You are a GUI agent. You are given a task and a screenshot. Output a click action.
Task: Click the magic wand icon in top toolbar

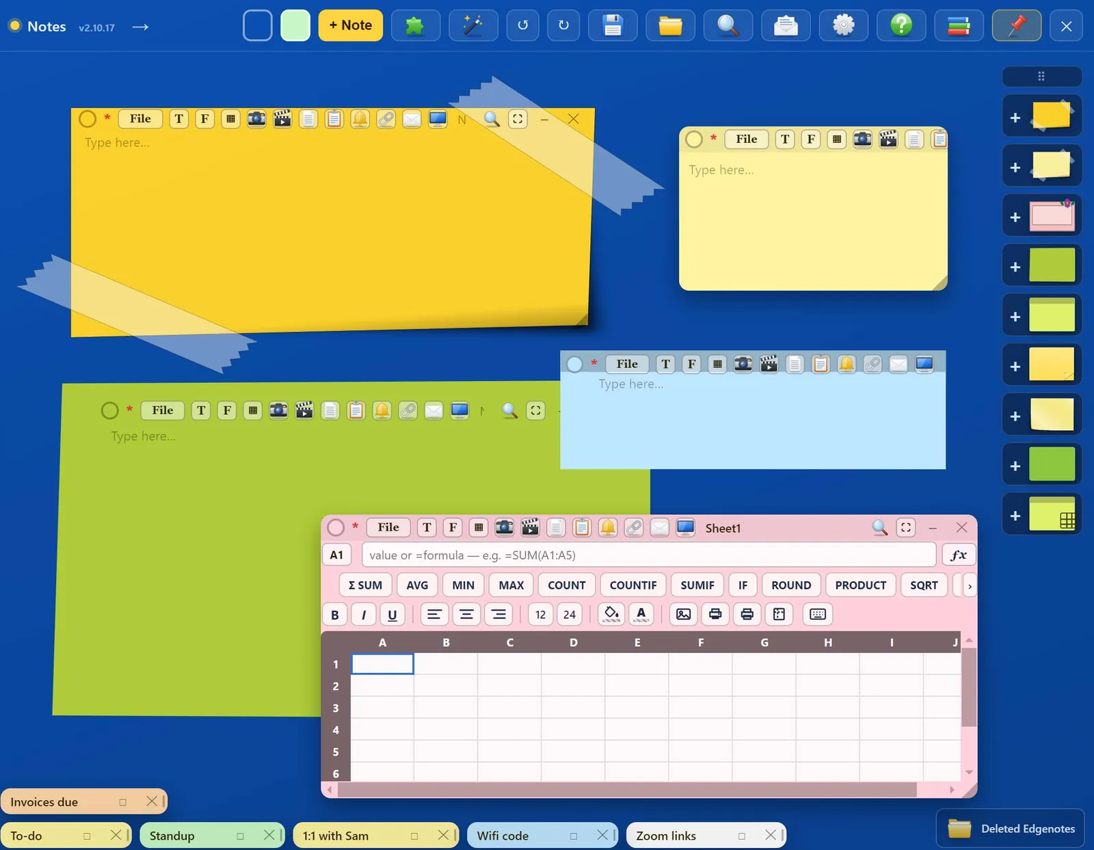(472, 26)
